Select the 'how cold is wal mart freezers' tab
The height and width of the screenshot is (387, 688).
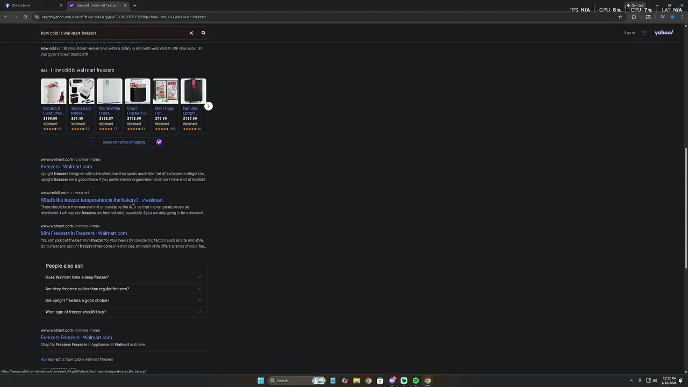(x=98, y=5)
